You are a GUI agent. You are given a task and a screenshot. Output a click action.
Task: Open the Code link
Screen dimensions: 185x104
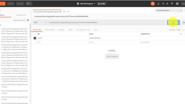pos(178,30)
